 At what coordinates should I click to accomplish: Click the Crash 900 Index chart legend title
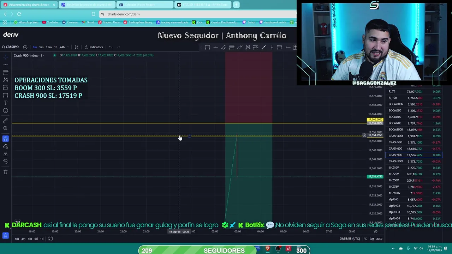coord(28,55)
